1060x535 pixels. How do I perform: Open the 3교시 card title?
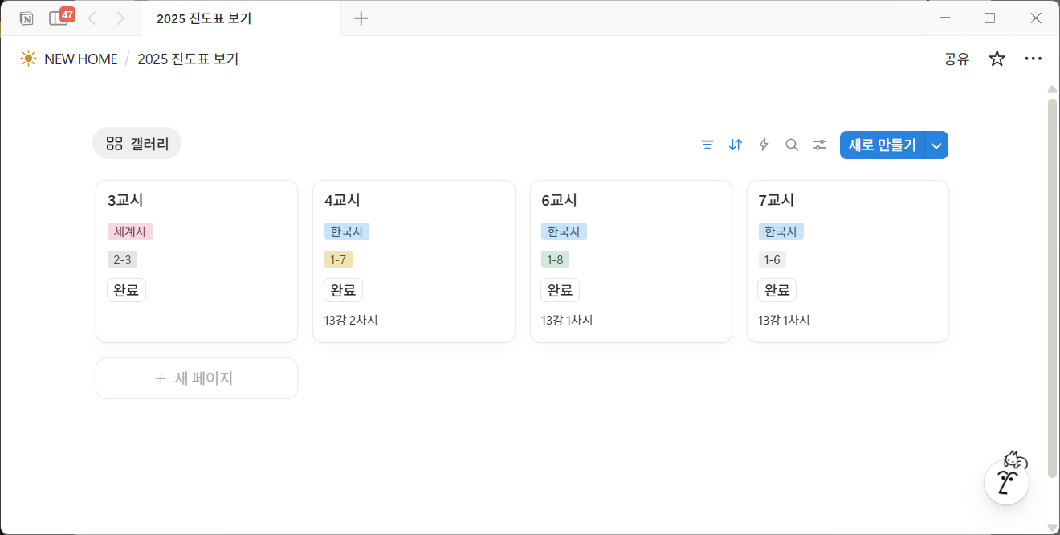coord(125,201)
